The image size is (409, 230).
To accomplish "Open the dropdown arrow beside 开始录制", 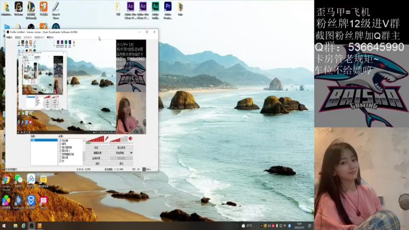I will tap(131, 153).
